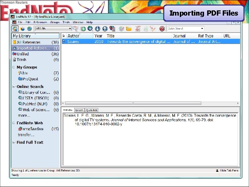Expand the Find Full Text section
The image size is (249, 187).
[13, 142]
